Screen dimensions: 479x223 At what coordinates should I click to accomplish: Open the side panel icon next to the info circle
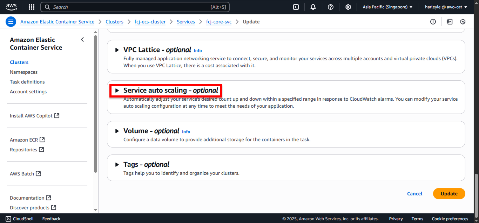click(x=450, y=22)
